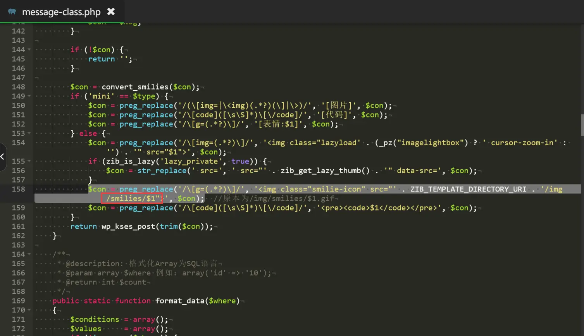Collapse the if (!$con) block at line 144
The image size is (584, 336).
tap(29, 50)
